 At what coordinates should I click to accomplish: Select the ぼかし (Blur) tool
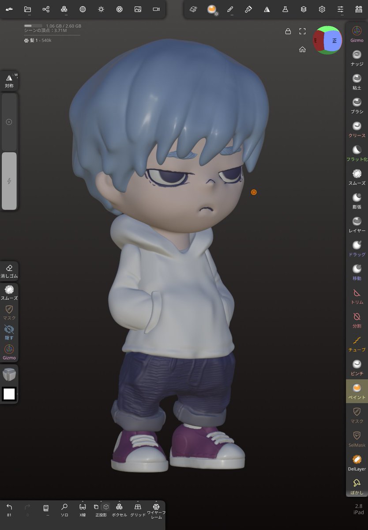click(x=357, y=486)
